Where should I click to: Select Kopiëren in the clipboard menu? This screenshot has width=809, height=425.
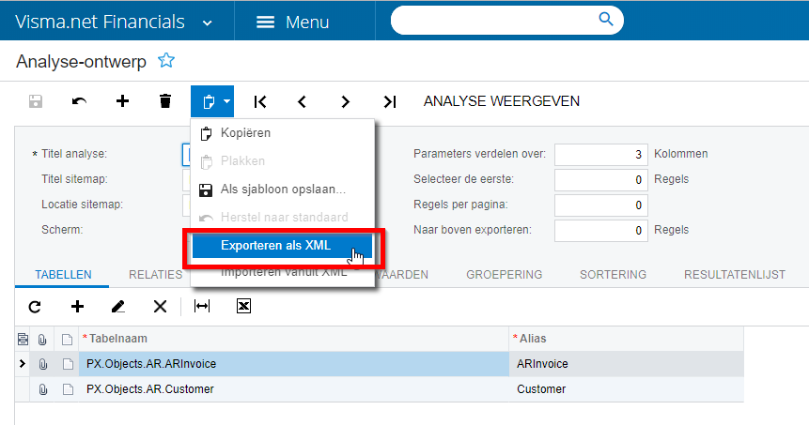pyautogui.click(x=245, y=133)
